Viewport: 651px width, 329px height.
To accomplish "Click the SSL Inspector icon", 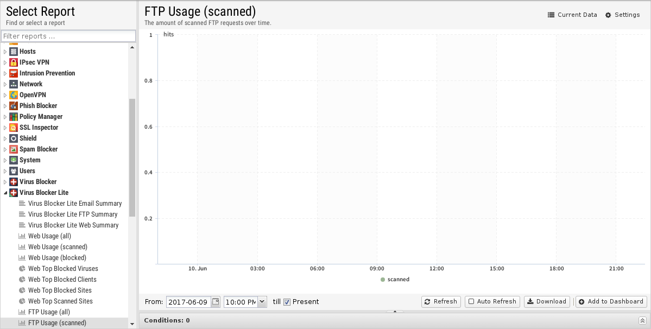I will [14, 128].
